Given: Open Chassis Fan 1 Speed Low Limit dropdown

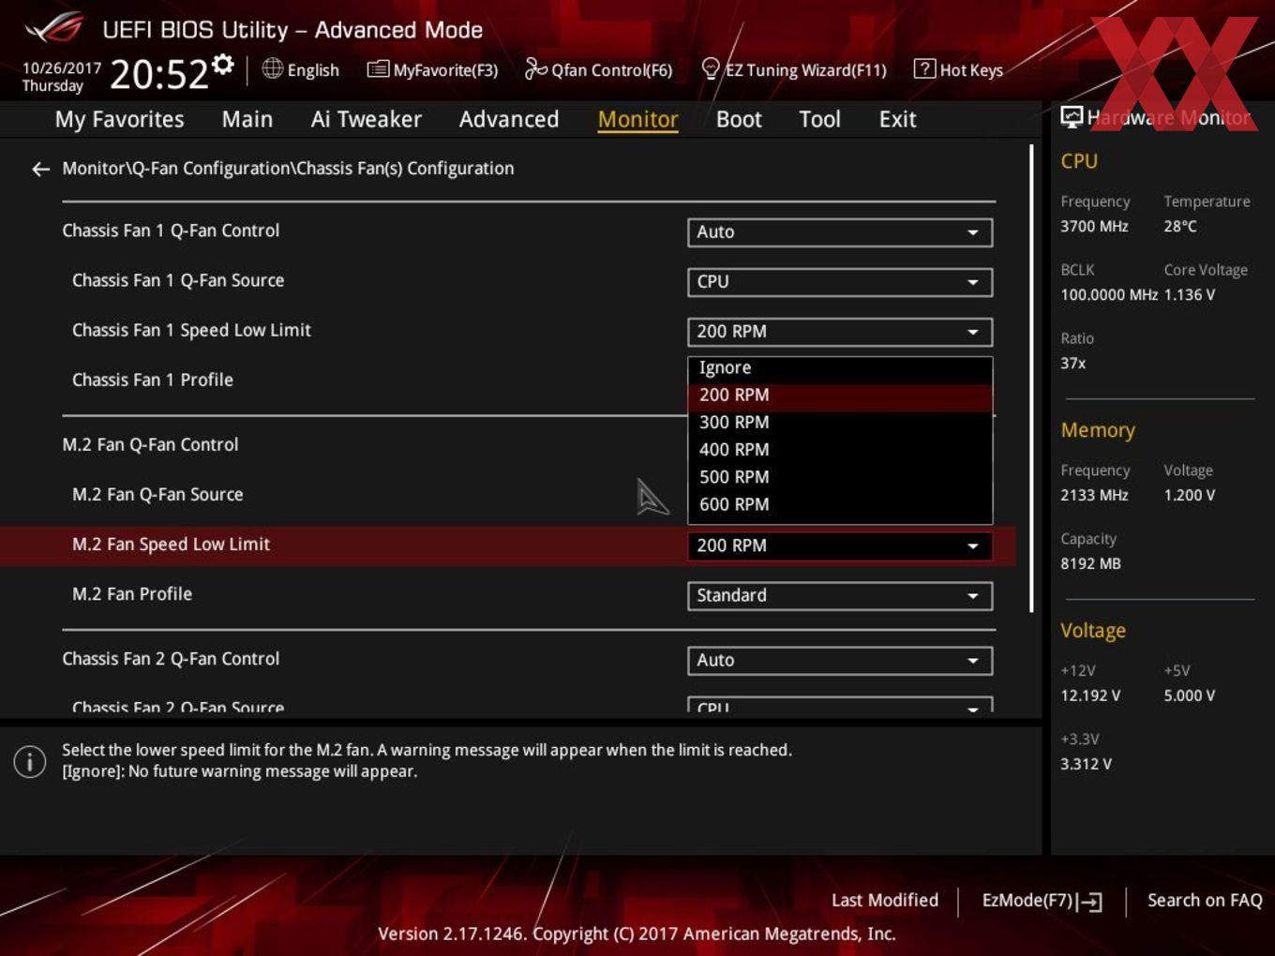Looking at the screenshot, I should click(840, 332).
